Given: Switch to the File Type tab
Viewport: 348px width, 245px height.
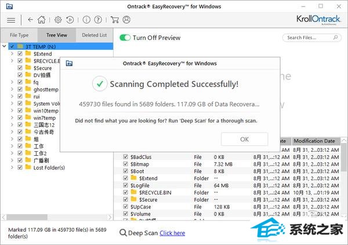Looking at the screenshot, I should [19, 35].
